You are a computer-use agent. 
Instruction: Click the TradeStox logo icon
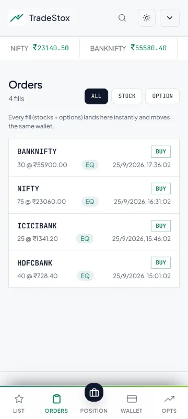pyautogui.click(x=17, y=18)
